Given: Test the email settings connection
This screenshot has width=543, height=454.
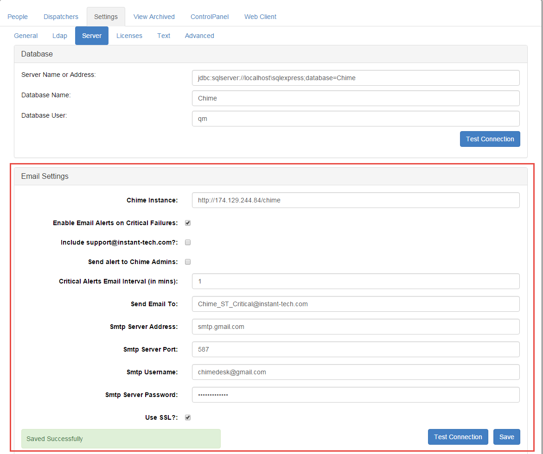Looking at the screenshot, I should tap(458, 437).
